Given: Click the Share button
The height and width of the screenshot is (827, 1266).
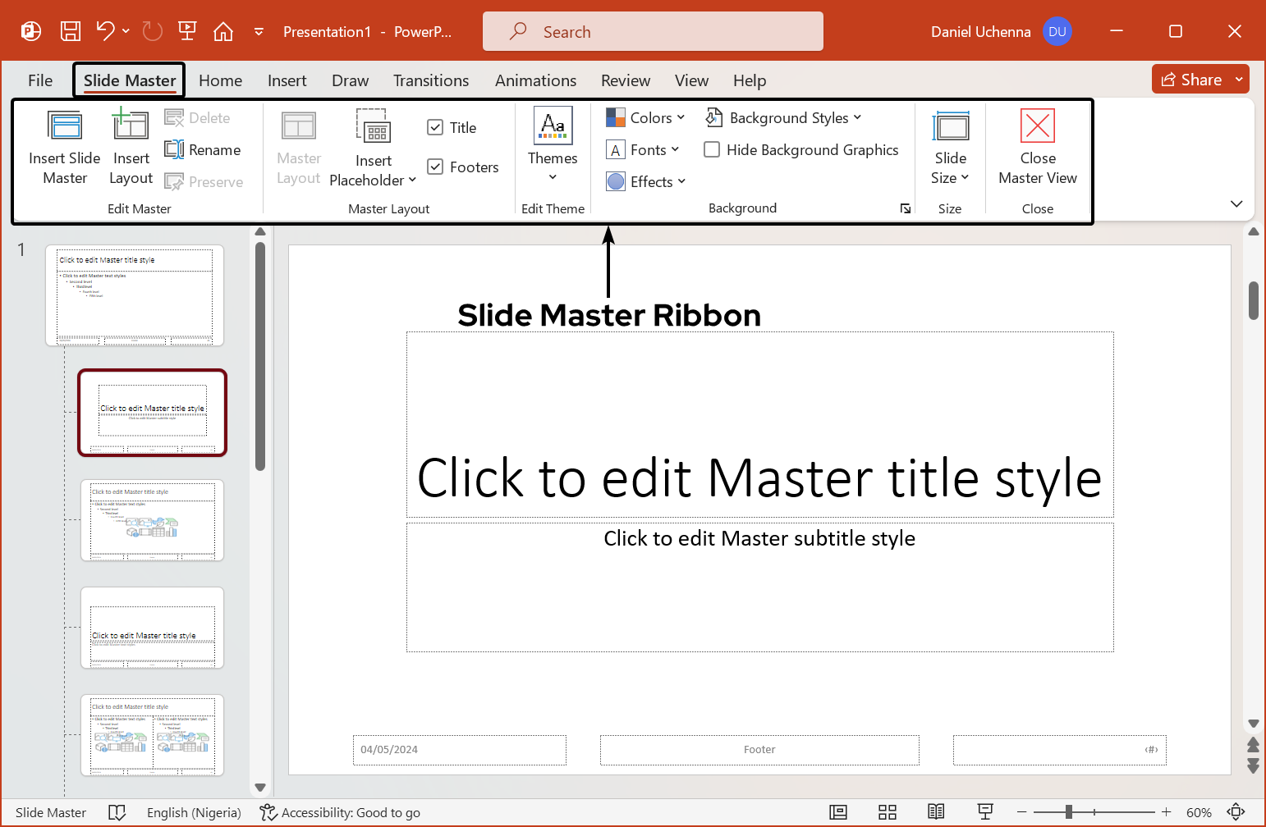Looking at the screenshot, I should pos(1192,79).
